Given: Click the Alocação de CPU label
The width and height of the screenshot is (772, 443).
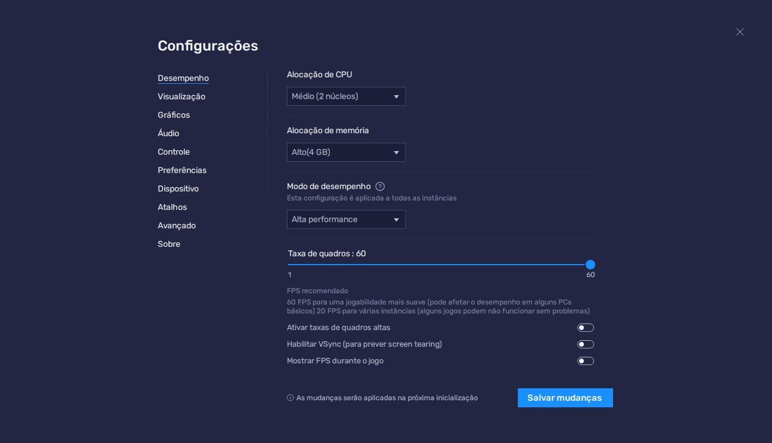Looking at the screenshot, I should (320, 74).
